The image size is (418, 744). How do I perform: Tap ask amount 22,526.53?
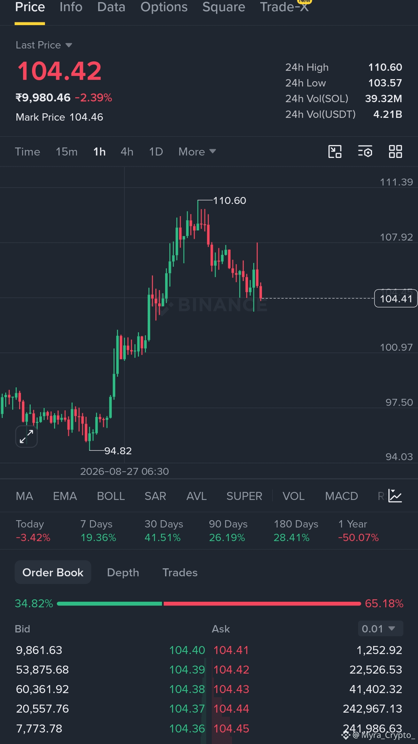tap(376, 670)
